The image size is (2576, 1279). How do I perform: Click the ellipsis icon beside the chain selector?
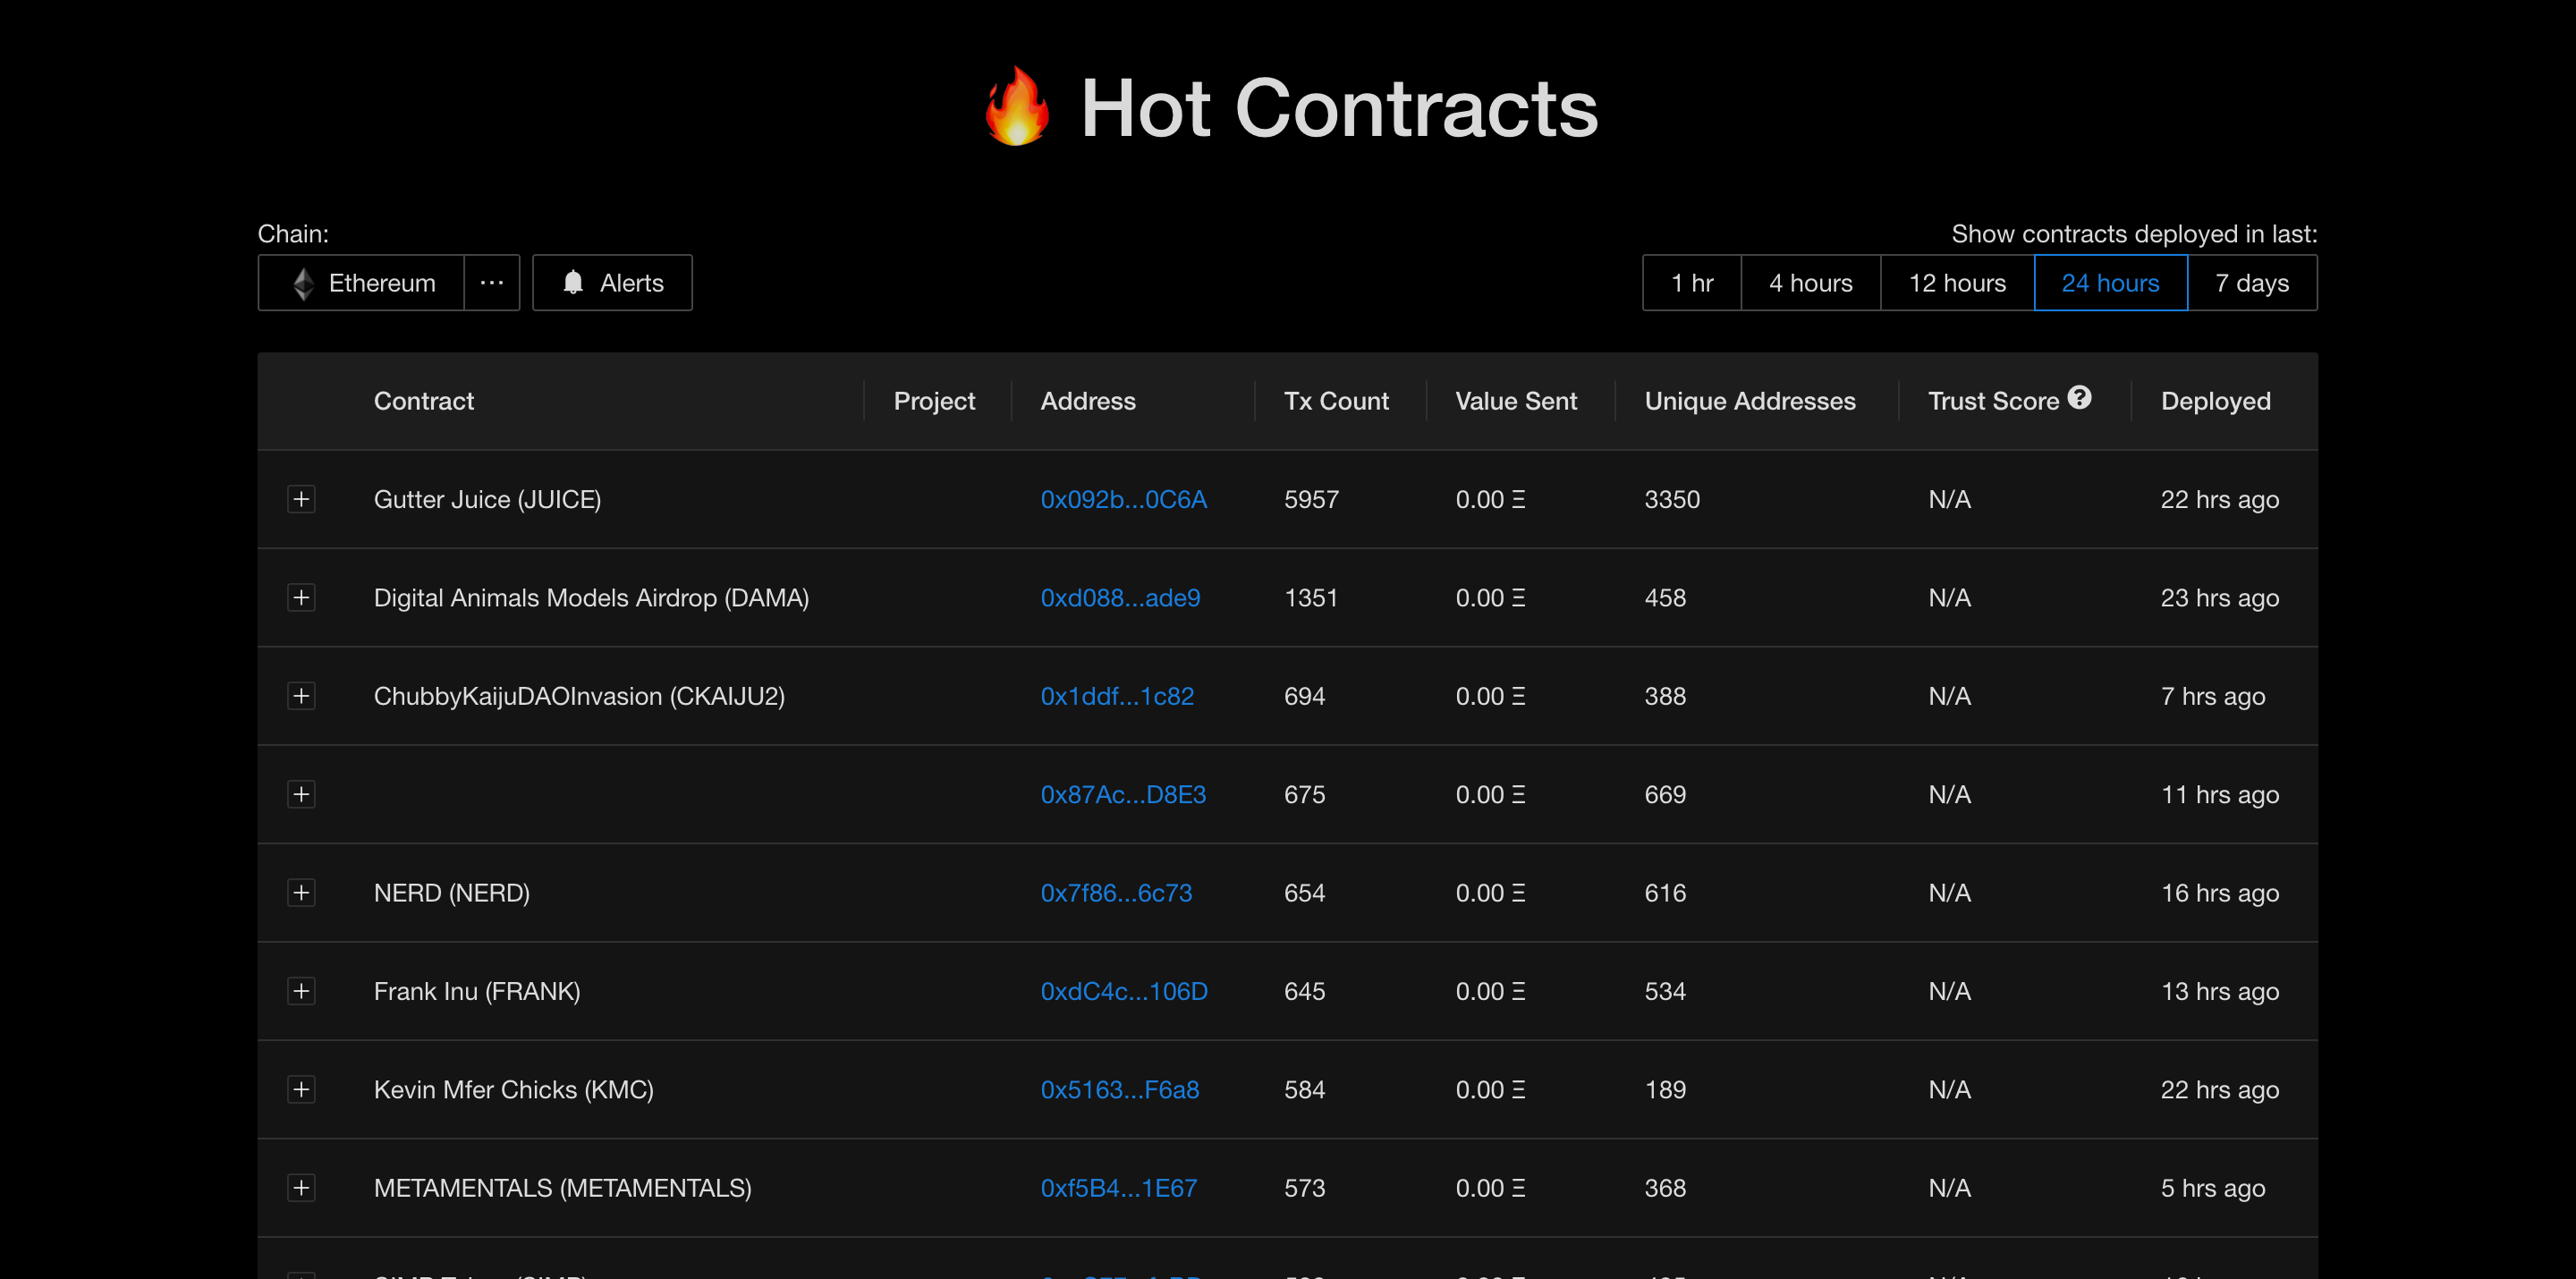click(x=491, y=283)
